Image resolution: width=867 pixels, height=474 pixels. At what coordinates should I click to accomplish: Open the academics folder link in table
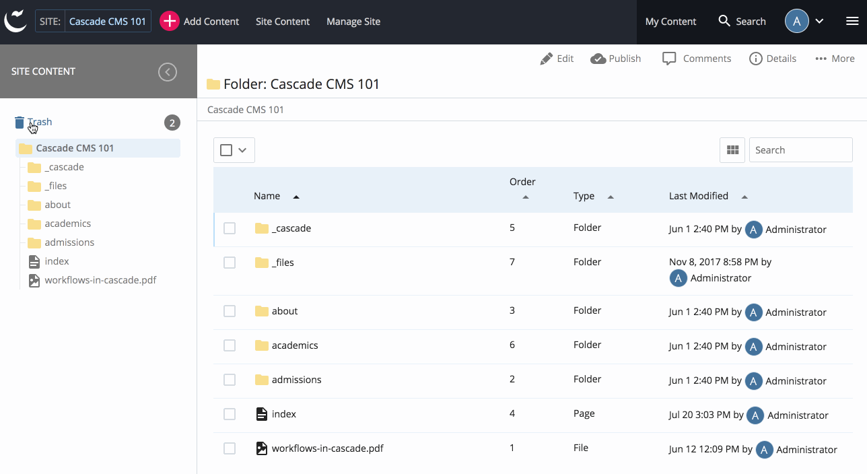tap(295, 345)
